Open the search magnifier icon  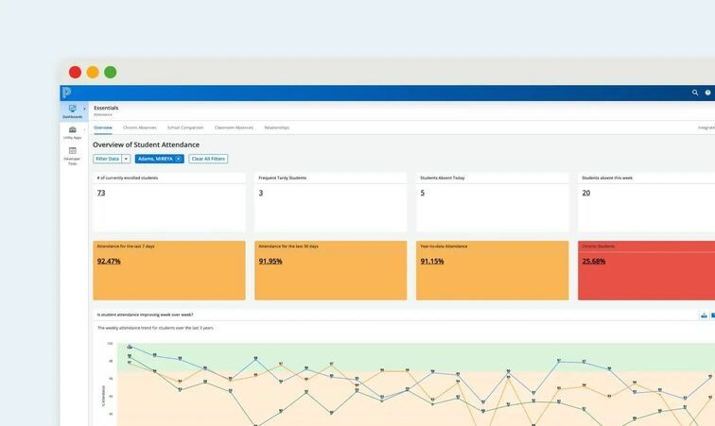click(x=695, y=93)
